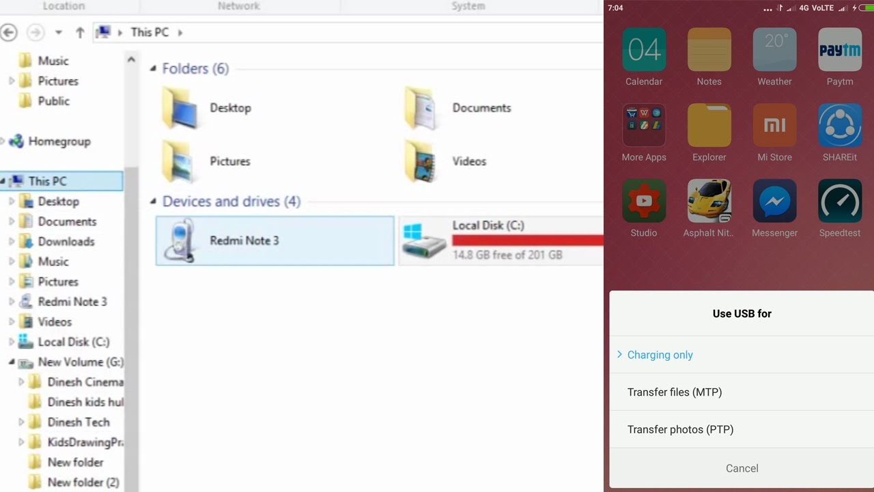Open the Notes app icon
Screen dimensions: 874x492
coord(709,50)
